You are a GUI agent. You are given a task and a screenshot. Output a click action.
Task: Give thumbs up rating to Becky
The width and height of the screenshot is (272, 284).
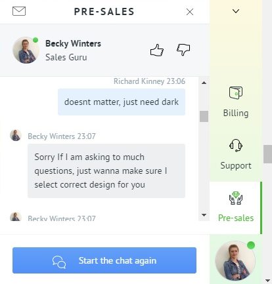[157, 50]
